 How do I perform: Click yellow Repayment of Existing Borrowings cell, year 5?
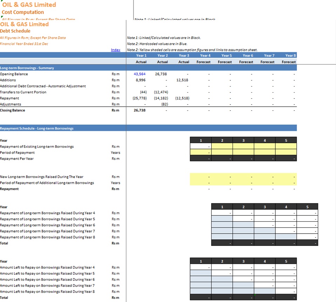tap(286, 146)
